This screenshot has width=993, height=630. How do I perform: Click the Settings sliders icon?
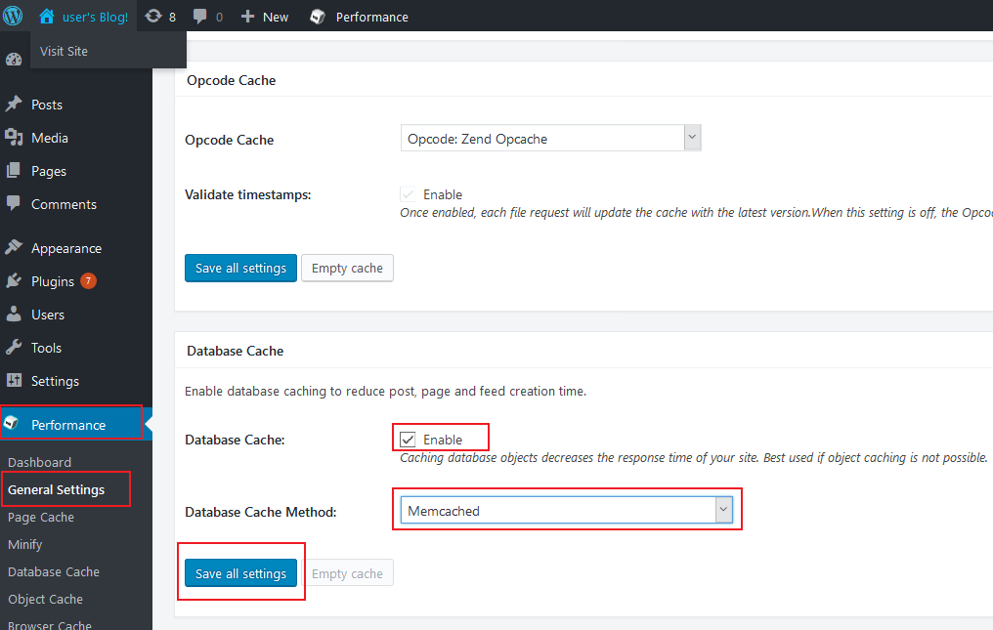click(x=14, y=380)
